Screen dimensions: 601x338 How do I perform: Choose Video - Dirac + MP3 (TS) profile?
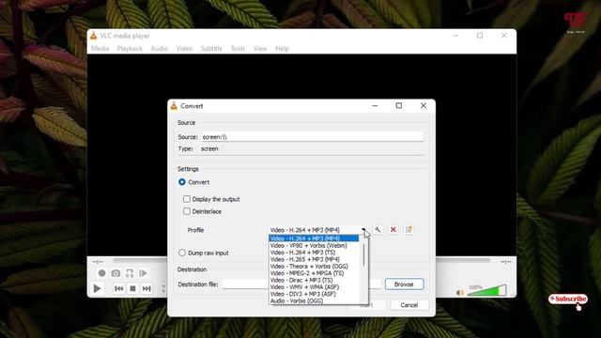tap(314, 280)
